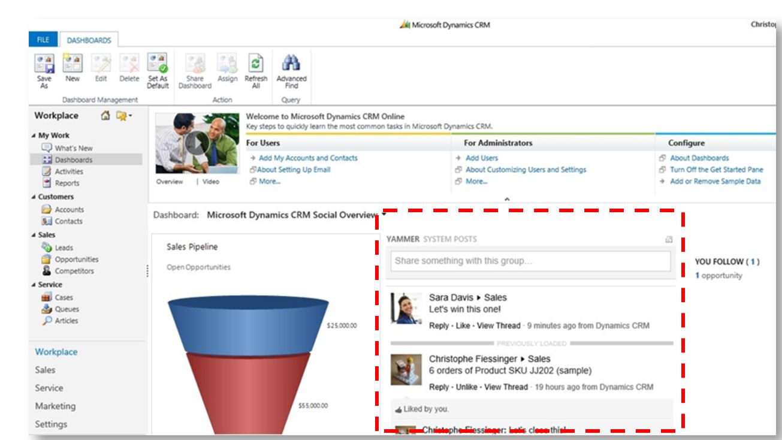Open the Service navigation area
Screen dimensions: 782x440
[x=49, y=388]
